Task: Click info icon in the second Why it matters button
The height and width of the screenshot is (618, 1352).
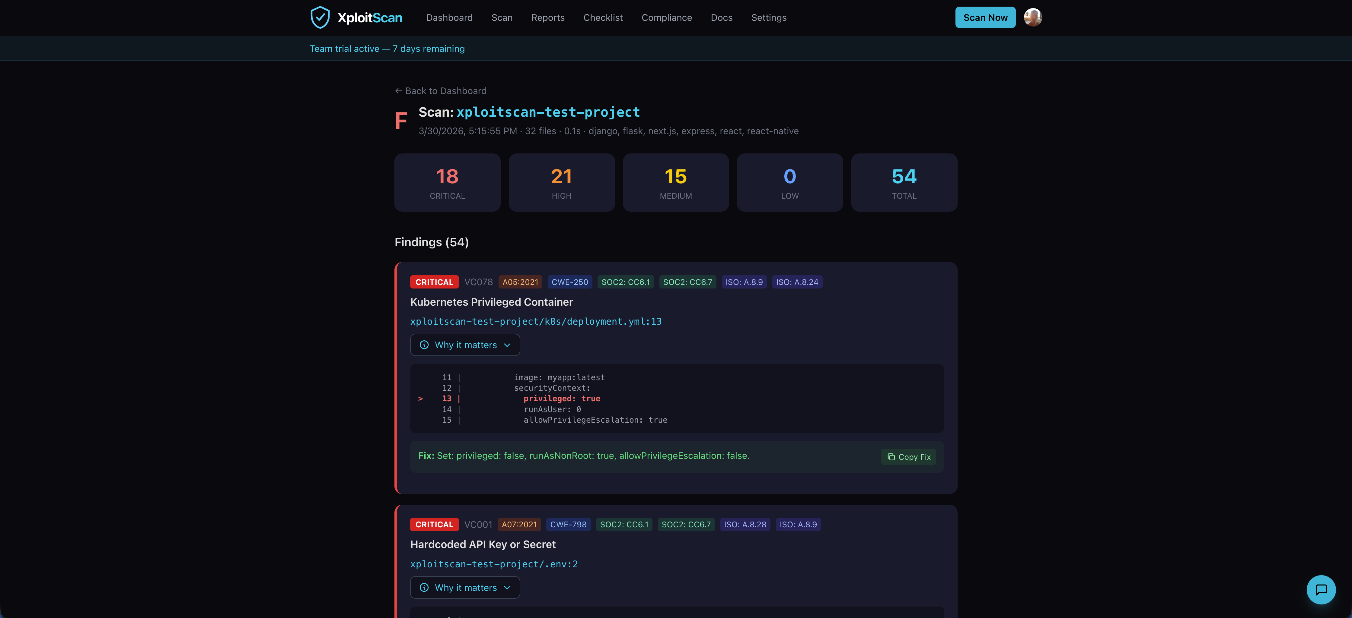Action: click(x=424, y=588)
